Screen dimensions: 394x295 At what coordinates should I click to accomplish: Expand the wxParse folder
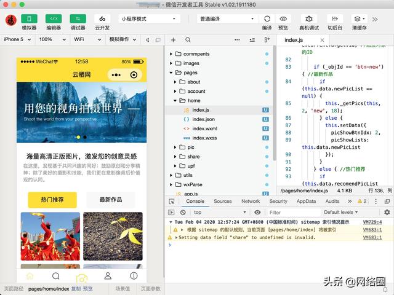[171, 184]
